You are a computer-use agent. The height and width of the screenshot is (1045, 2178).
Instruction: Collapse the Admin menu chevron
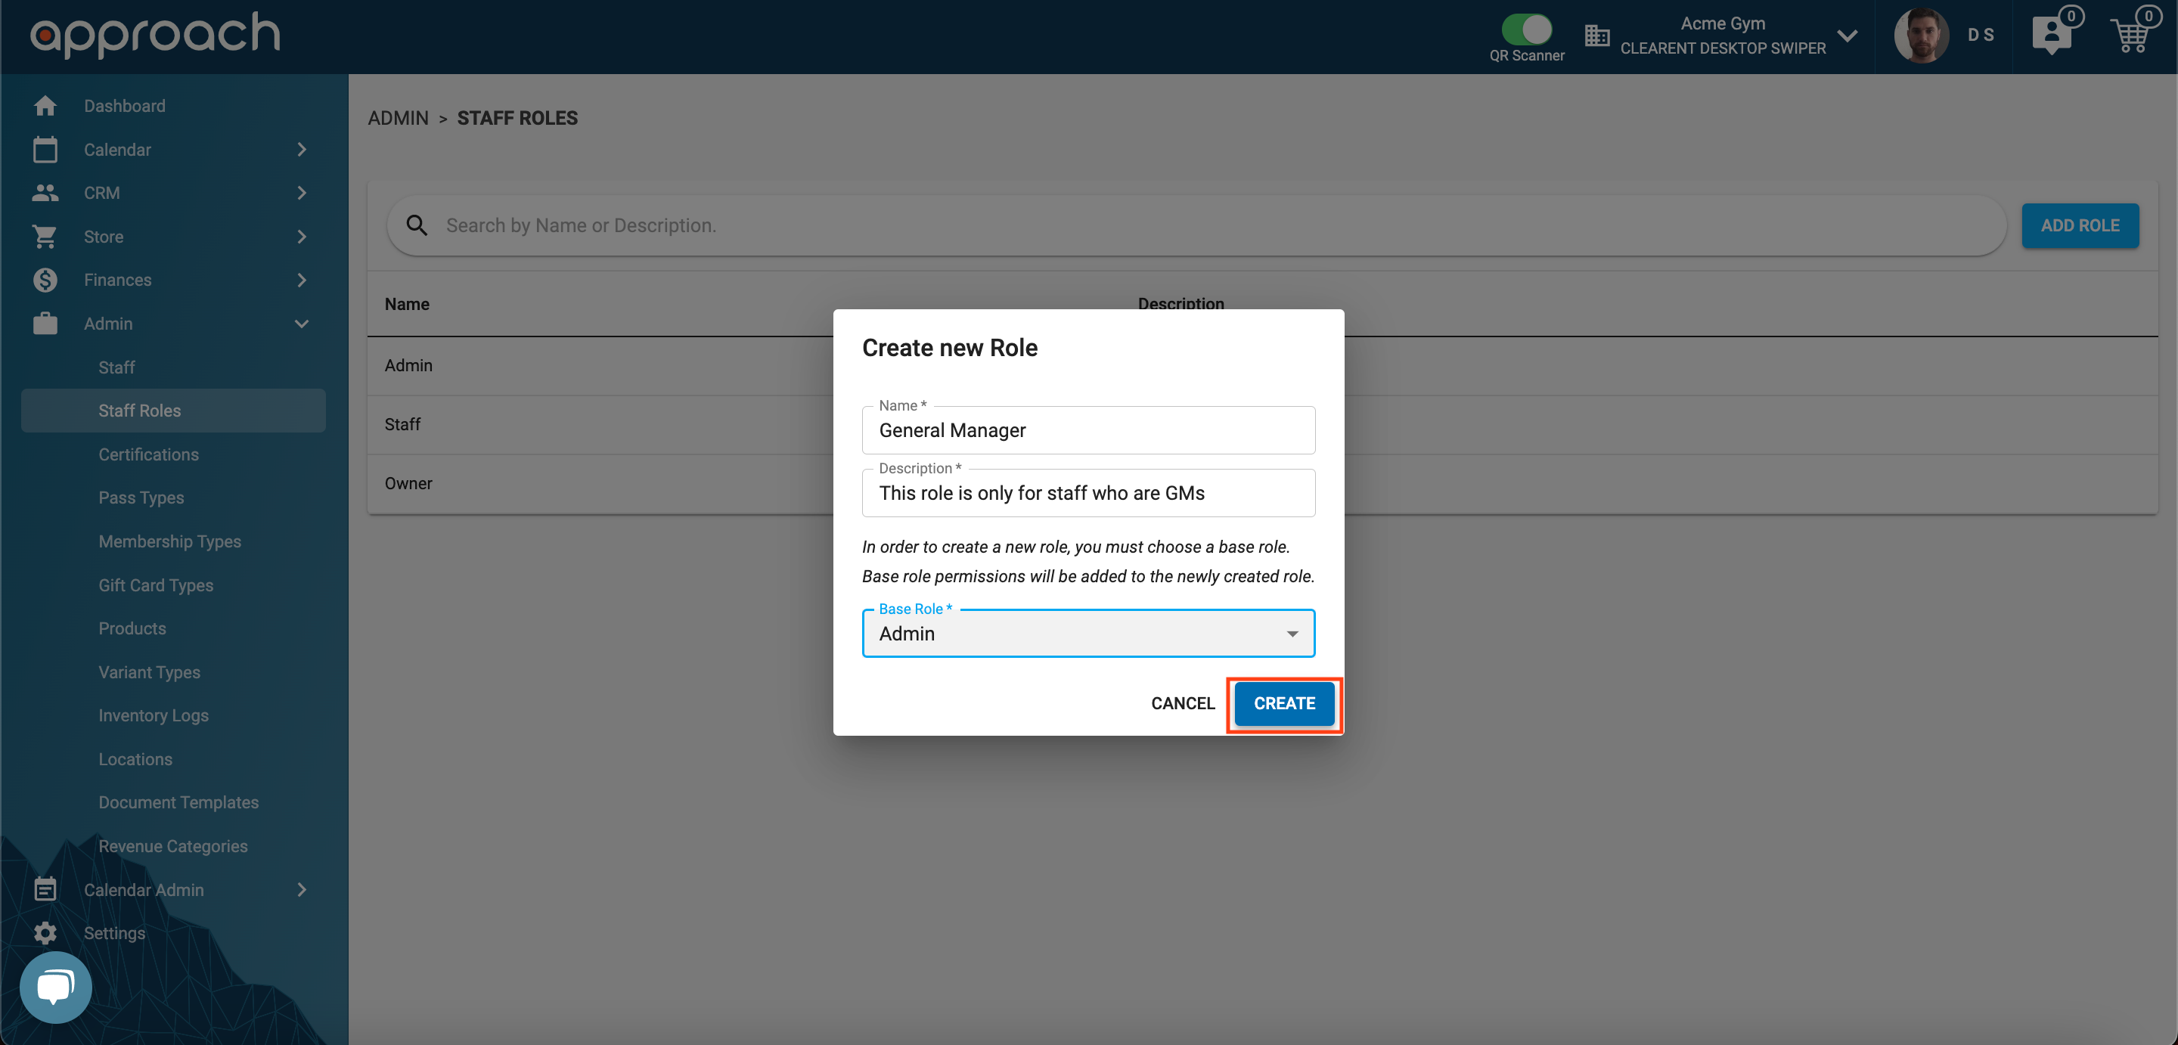point(302,324)
